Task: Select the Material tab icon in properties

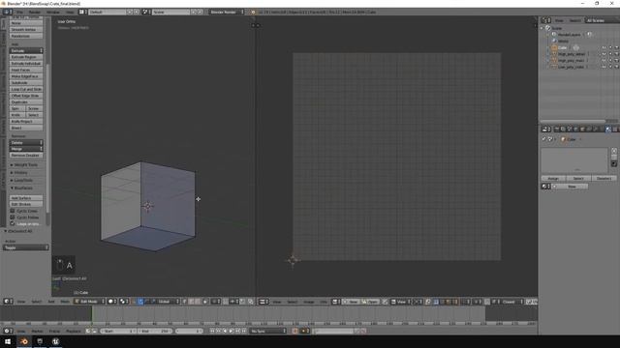Action: point(608,130)
